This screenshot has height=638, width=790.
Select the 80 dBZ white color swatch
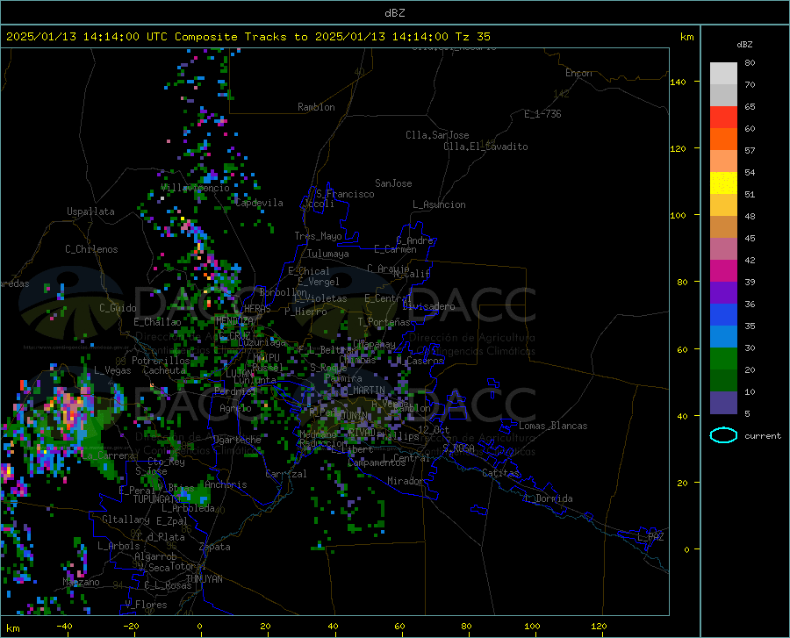723,74
